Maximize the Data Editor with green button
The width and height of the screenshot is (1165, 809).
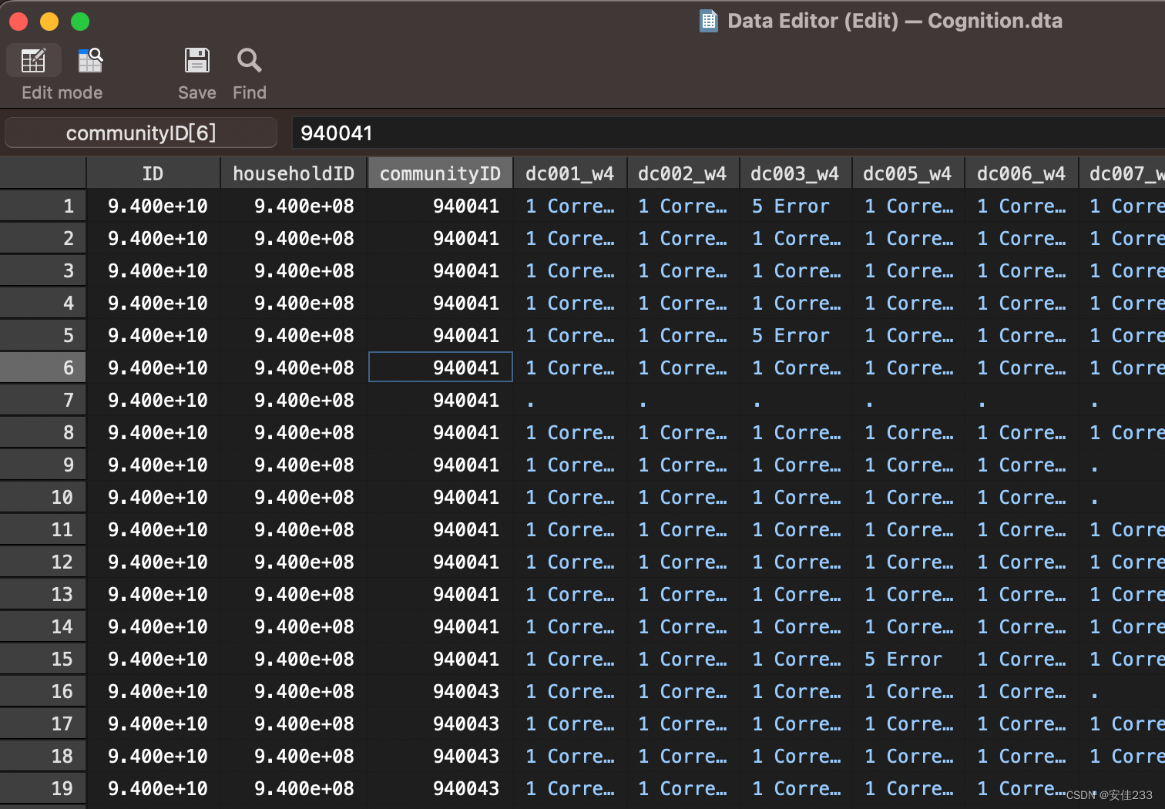80,22
